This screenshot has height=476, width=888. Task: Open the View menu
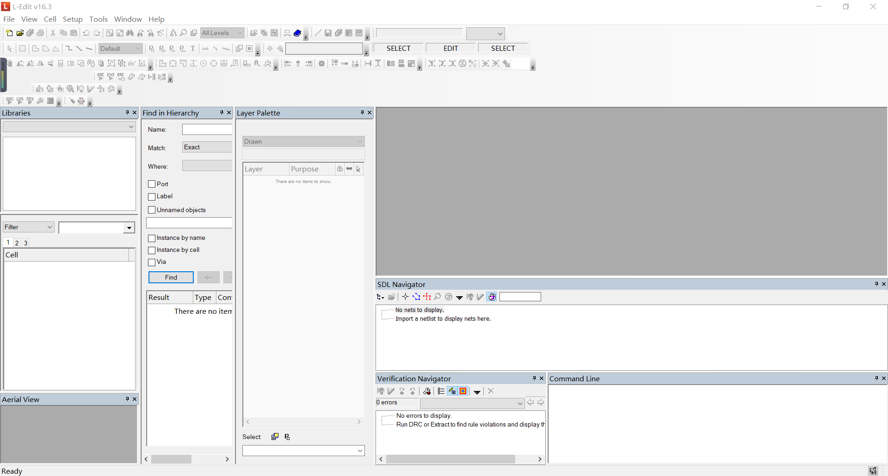29,19
